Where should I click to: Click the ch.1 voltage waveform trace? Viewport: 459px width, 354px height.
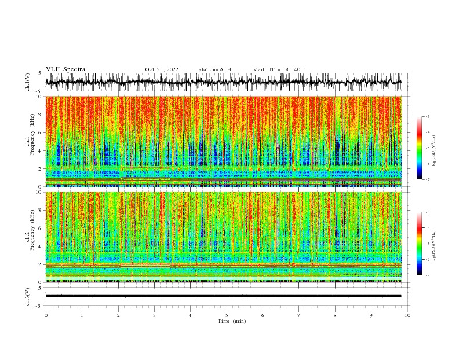click(223, 82)
